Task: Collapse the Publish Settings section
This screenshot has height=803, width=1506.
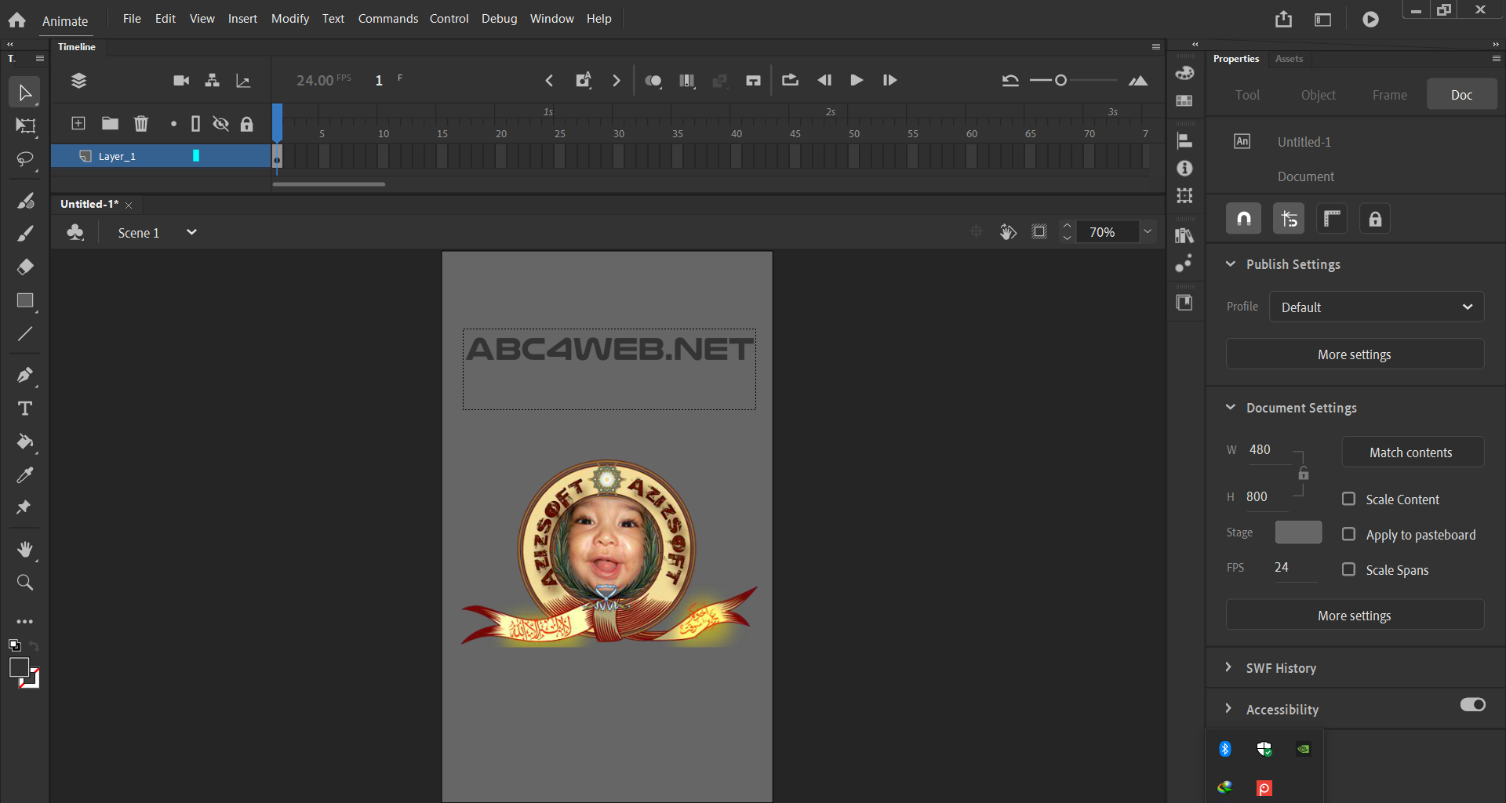Action: [x=1230, y=264]
